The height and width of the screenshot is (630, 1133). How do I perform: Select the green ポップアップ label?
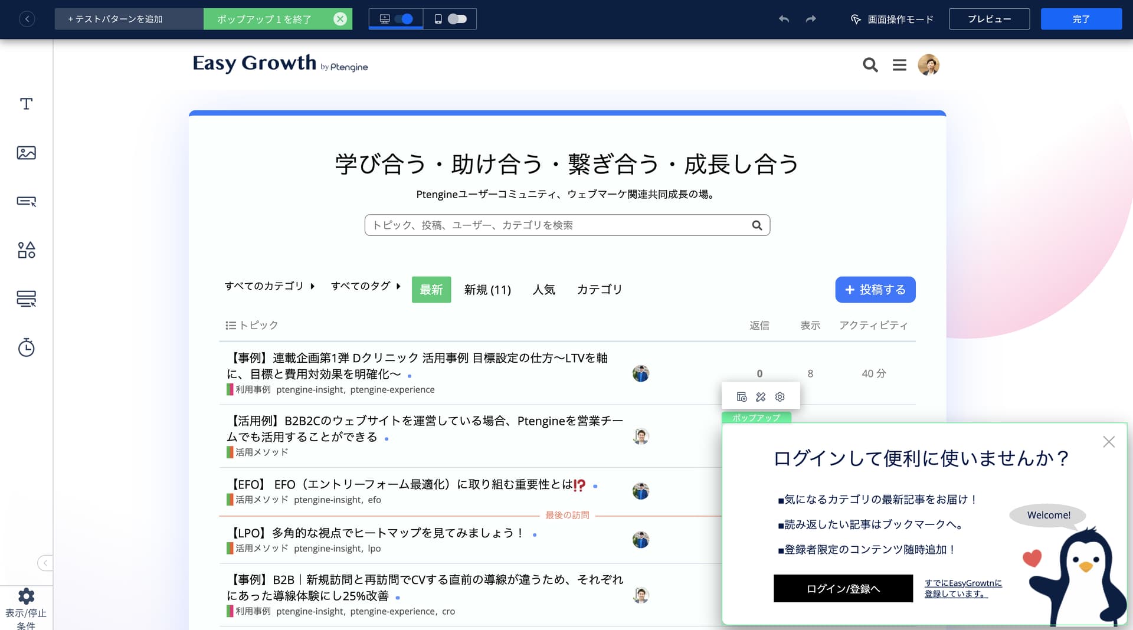(757, 418)
